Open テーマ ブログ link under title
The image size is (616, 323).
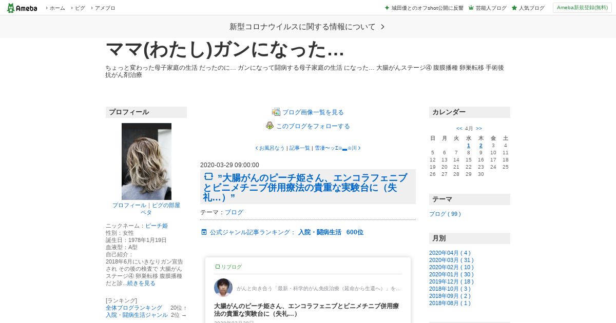point(234,212)
